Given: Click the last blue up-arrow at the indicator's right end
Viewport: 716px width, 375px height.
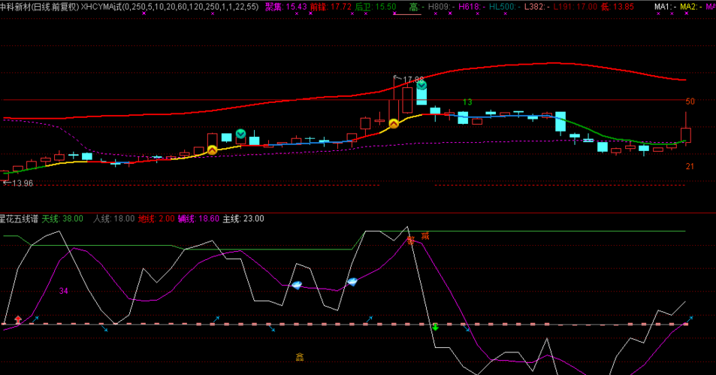Looking at the screenshot, I should pos(690,318).
